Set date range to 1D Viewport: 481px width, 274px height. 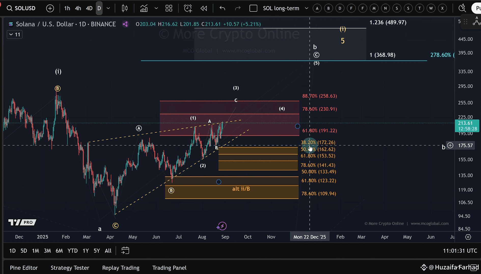12,251
